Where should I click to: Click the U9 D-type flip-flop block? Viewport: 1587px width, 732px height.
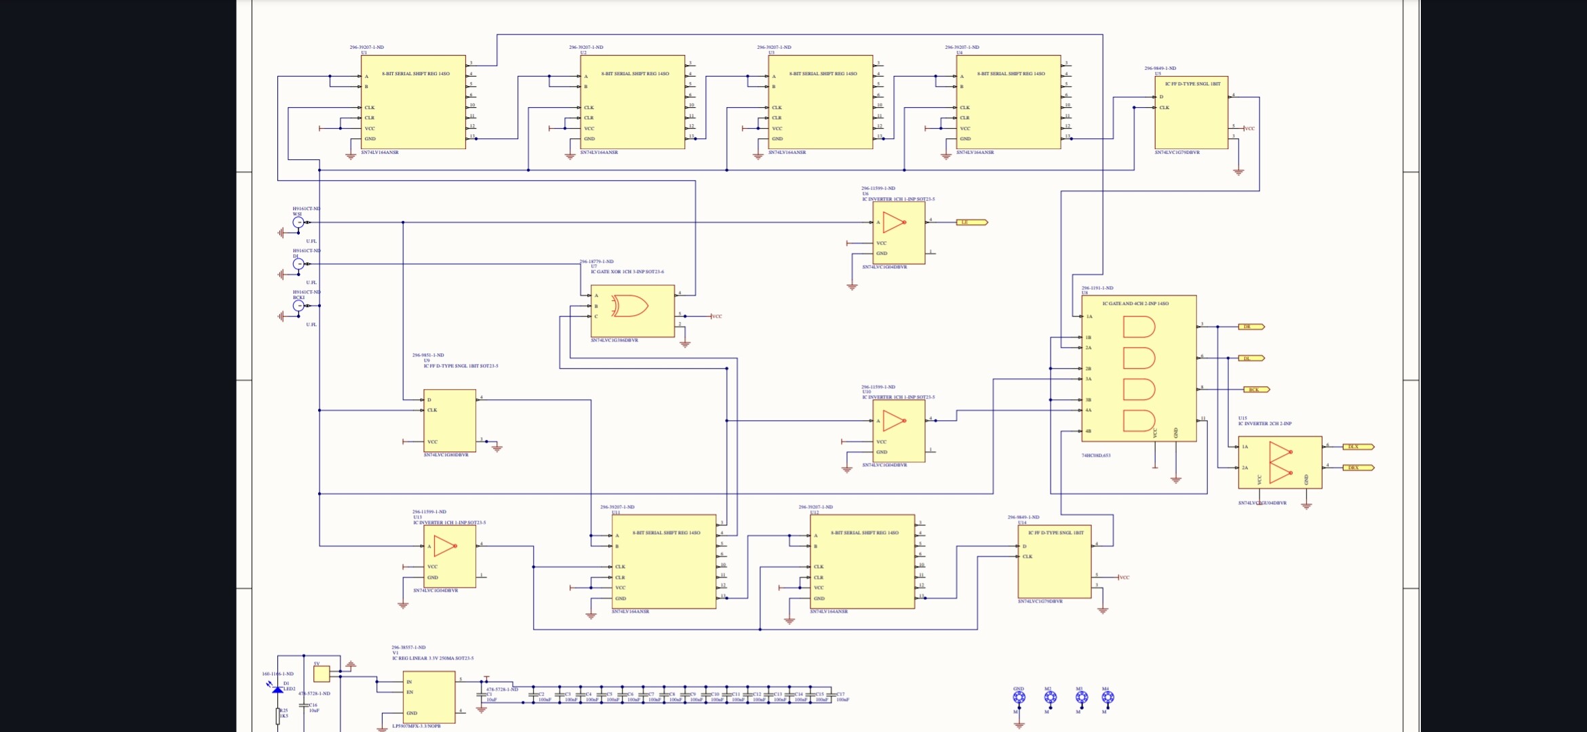(x=449, y=420)
